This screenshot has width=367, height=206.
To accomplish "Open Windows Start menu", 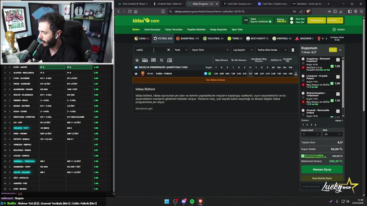I will pyautogui.click(x=167, y=201).
